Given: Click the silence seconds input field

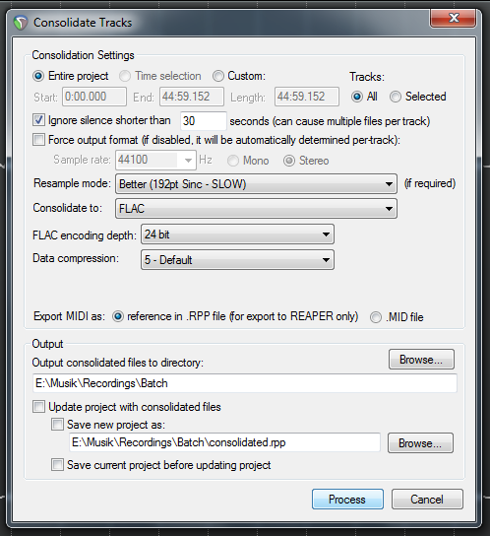Looking at the screenshot, I should pos(203,120).
